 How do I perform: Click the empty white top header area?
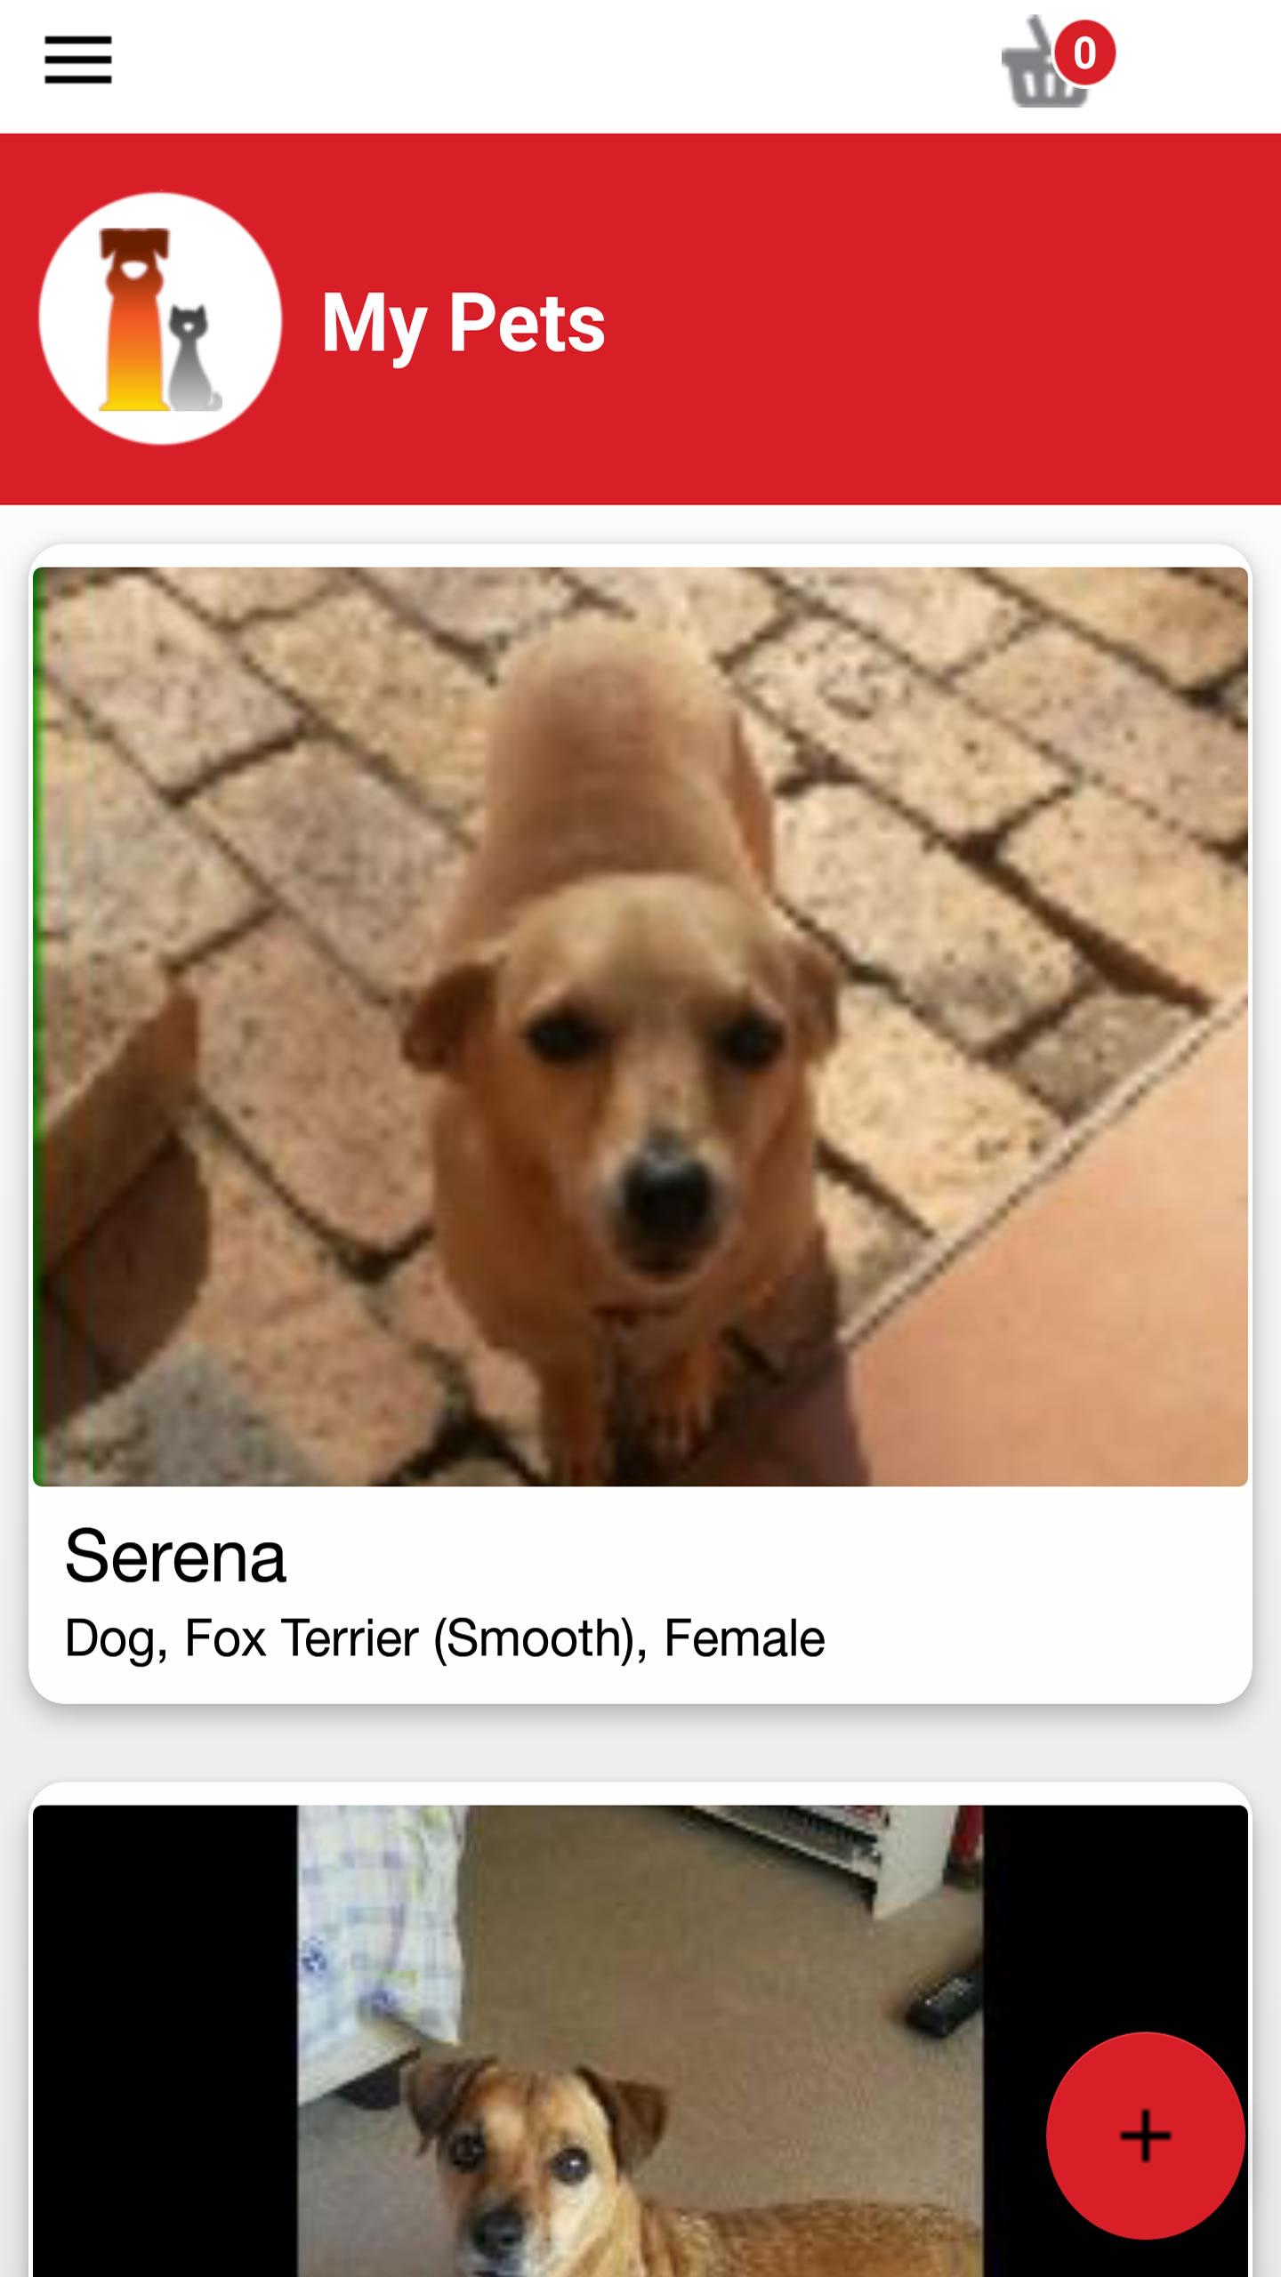coord(552,66)
